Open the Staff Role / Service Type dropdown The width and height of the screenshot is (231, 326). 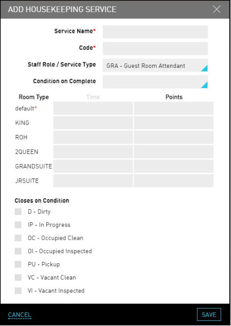(155, 65)
